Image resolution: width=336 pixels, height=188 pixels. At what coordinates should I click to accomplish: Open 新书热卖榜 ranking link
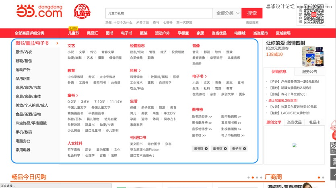tap(202, 116)
